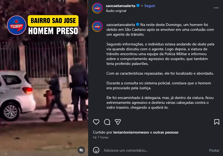Open Áudio original link

[116, 11]
